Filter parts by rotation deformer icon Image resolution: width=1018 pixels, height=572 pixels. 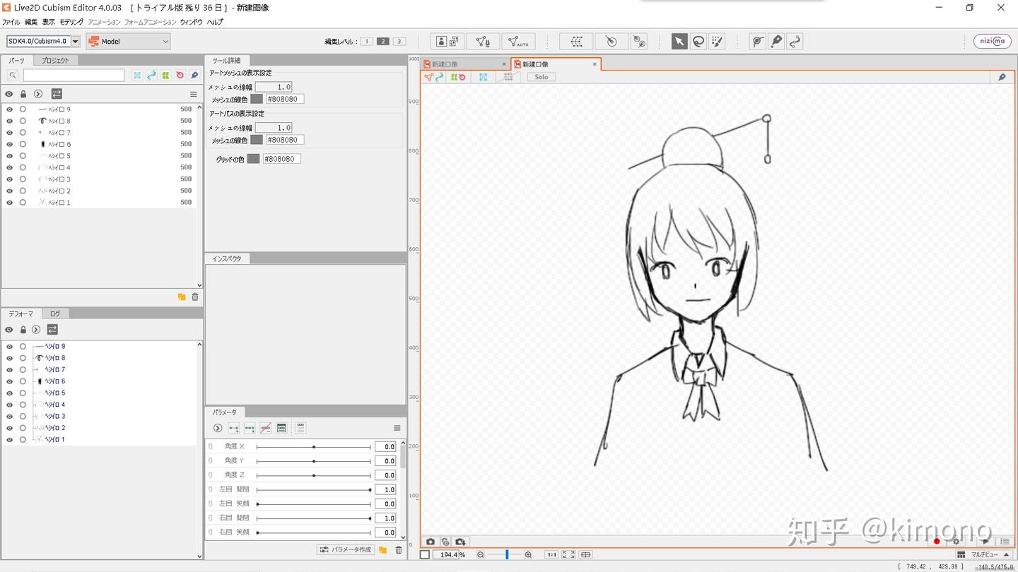tap(180, 76)
